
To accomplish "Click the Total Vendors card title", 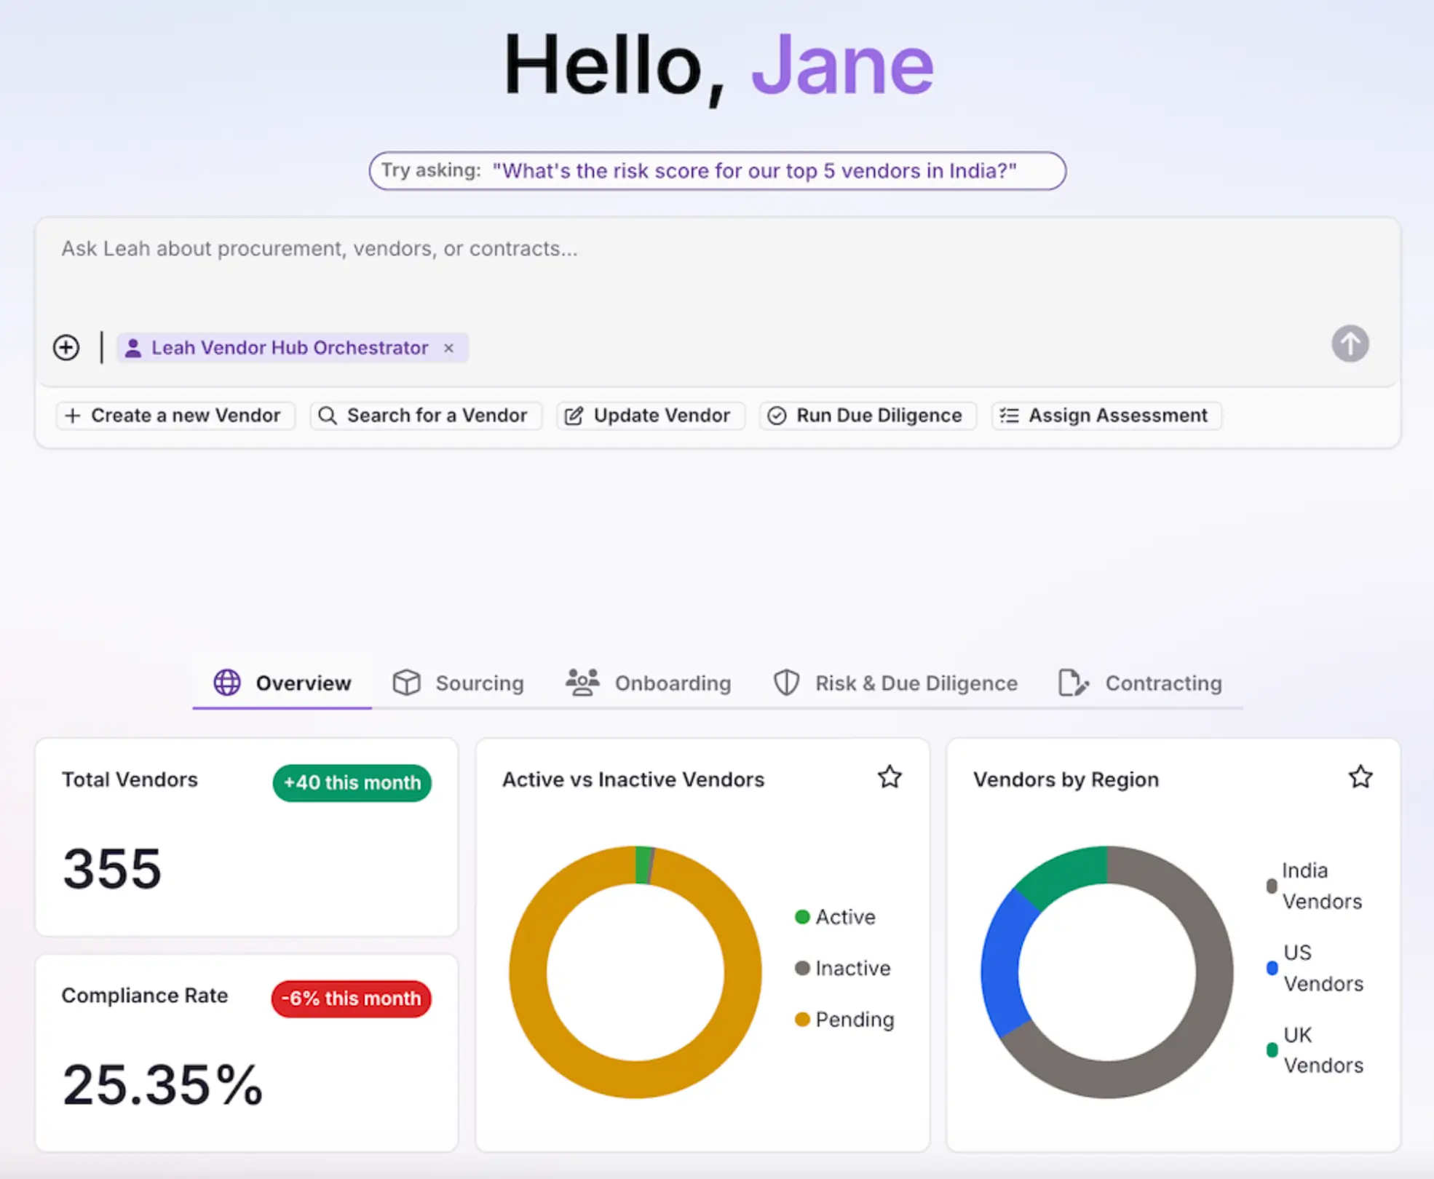I will pyautogui.click(x=130, y=780).
